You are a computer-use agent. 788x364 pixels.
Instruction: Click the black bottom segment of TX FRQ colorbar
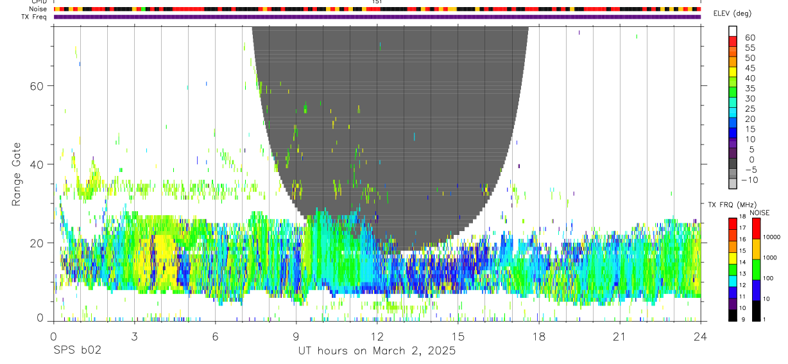pyautogui.click(x=733, y=315)
